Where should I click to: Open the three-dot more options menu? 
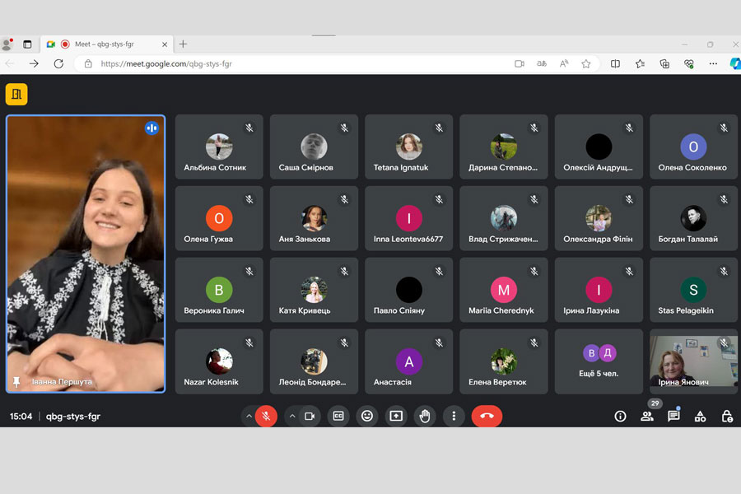click(454, 416)
